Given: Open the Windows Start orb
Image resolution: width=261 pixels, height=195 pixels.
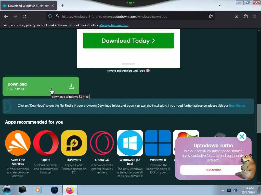Looking at the screenshot, I should (x=7, y=190).
